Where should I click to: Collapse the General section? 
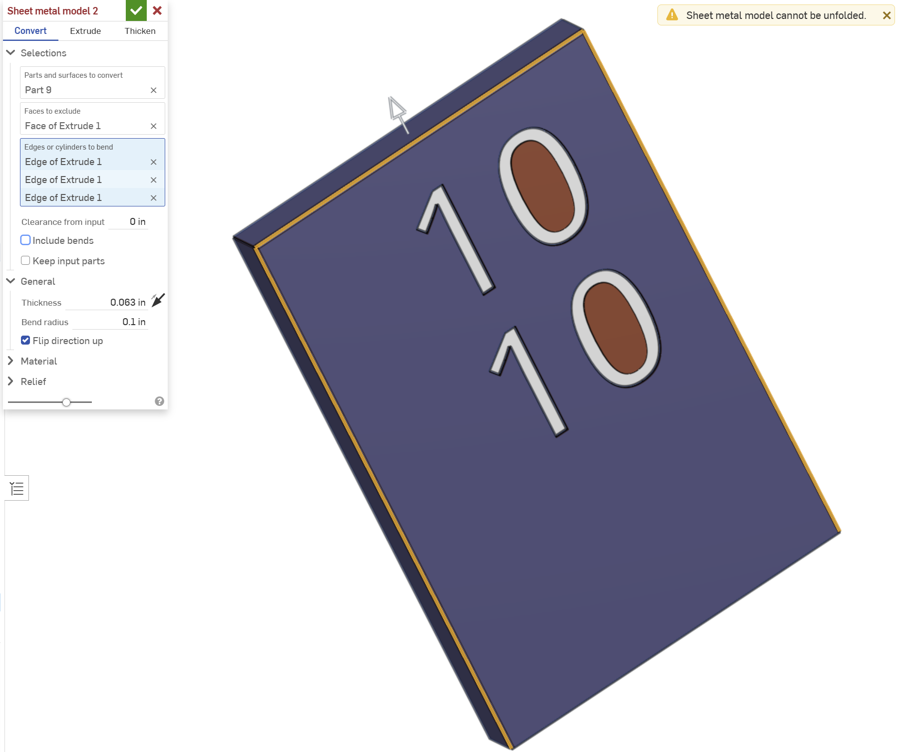tap(10, 281)
